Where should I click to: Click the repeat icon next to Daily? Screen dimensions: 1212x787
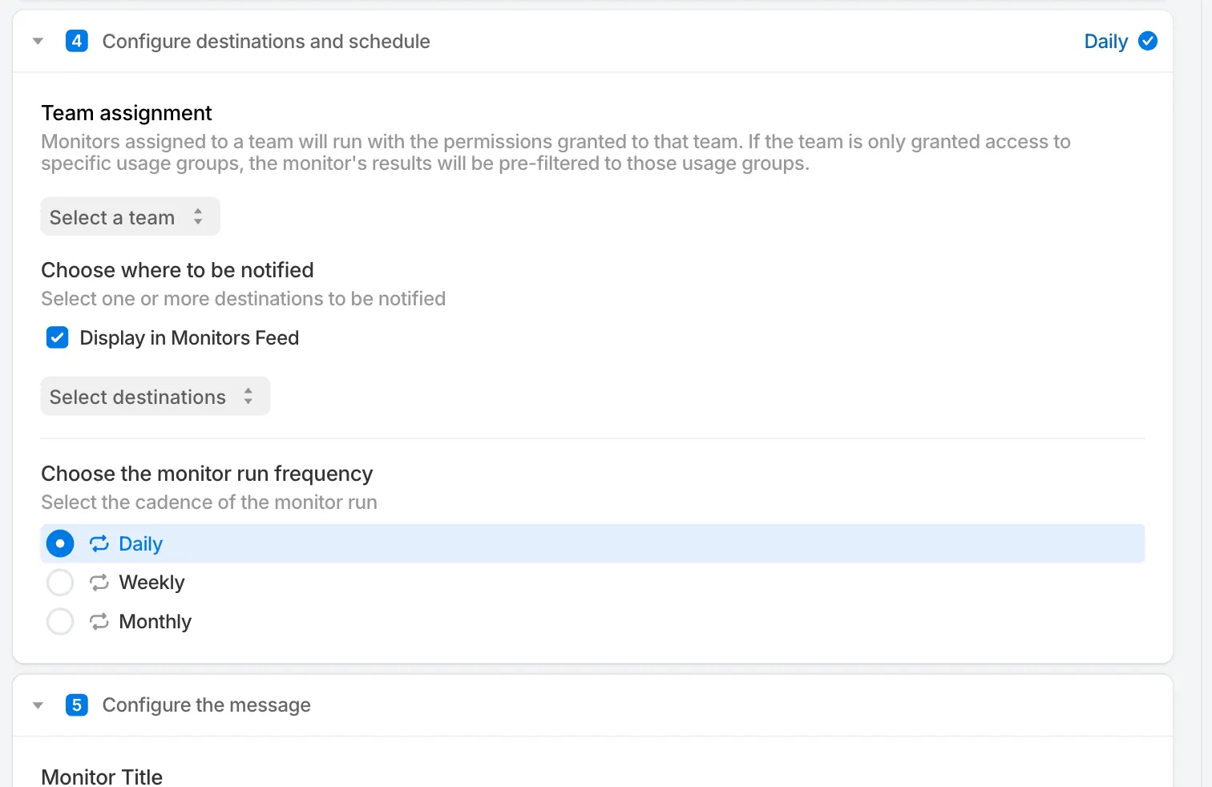(x=99, y=544)
